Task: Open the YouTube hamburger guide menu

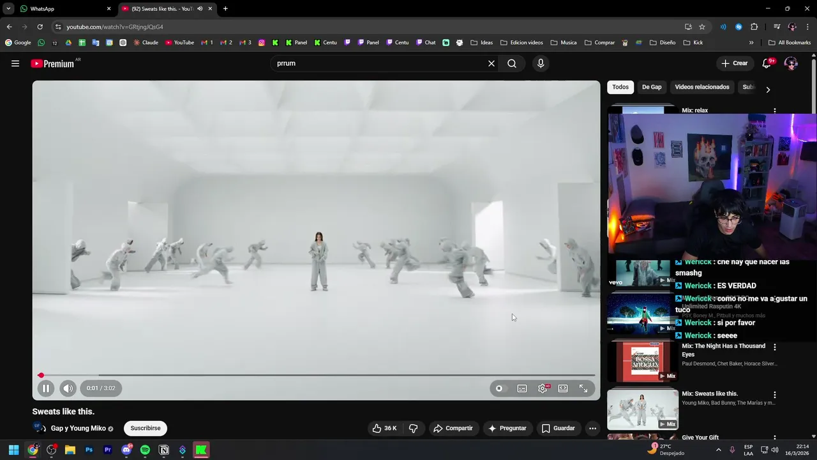Action: (x=15, y=63)
